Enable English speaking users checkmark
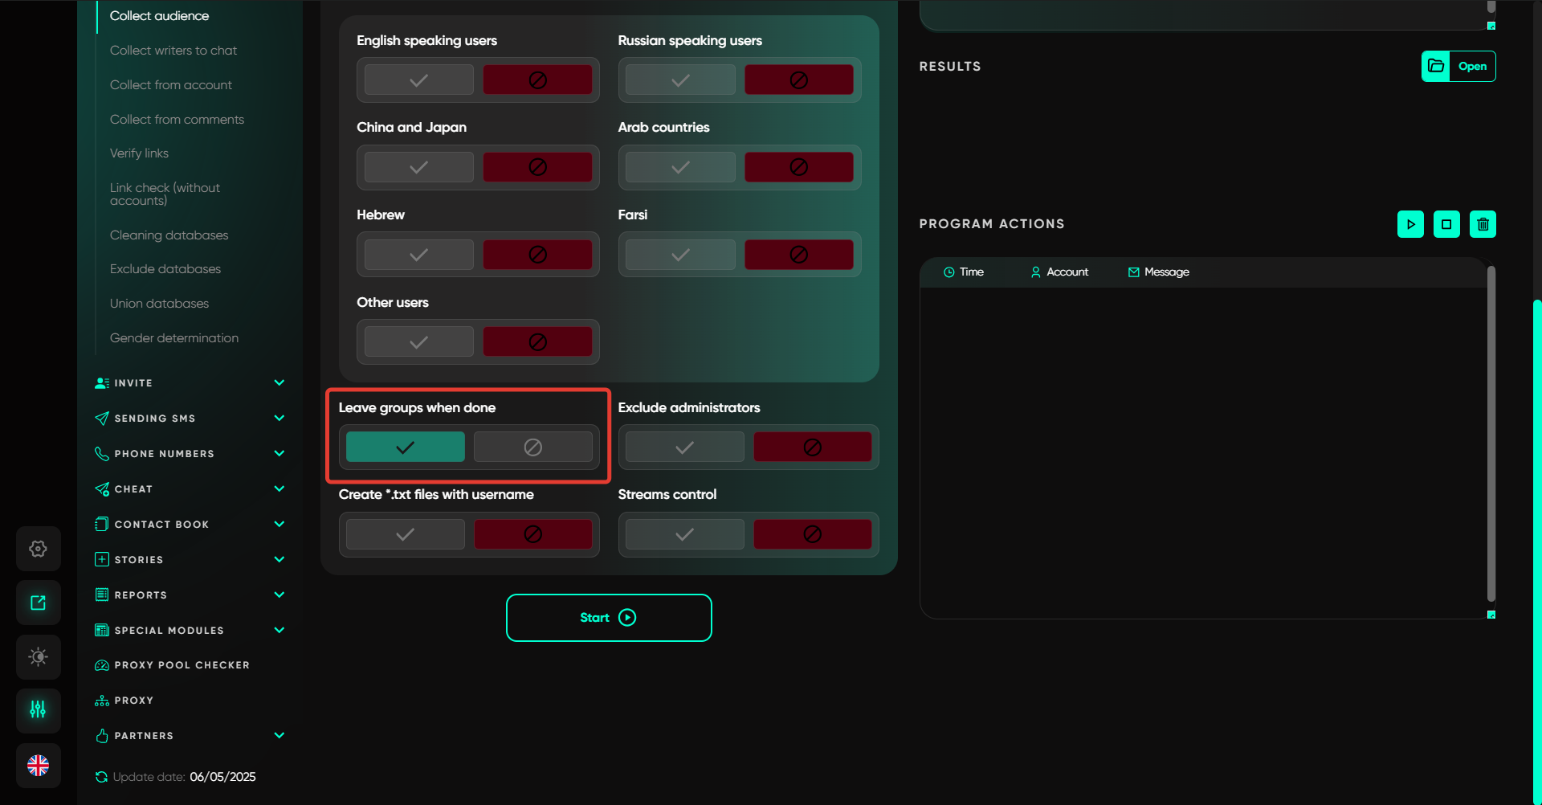Image resolution: width=1542 pixels, height=805 pixels. pyautogui.click(x=418, y=80)
